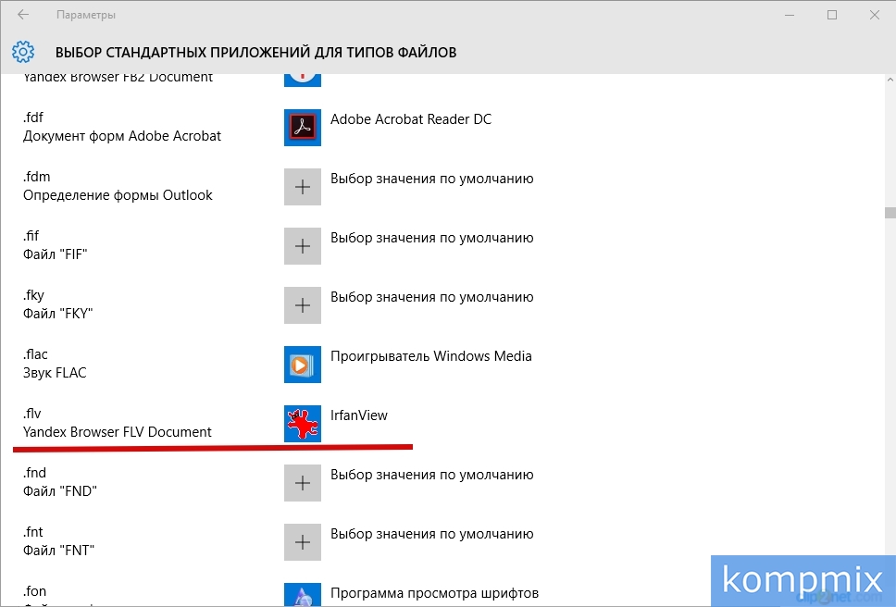Screen dimensions: 896x607
Task: Click the Программа просмотра шрифтов label
Action: click(434, 593)
